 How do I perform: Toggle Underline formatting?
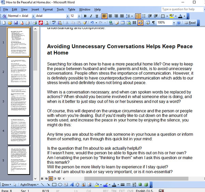coord(97,16)
